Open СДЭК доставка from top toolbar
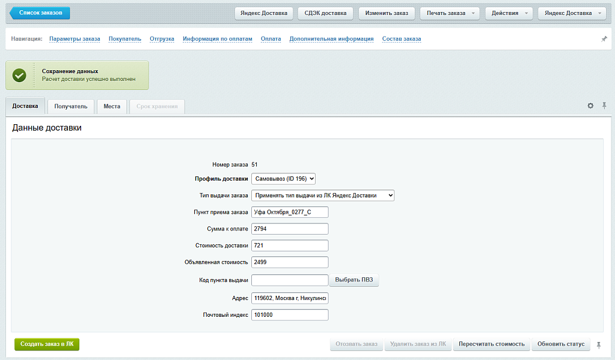The height and width of the screenshot is (360, 615). point(325,13)
